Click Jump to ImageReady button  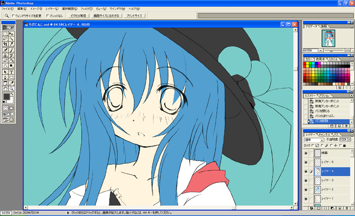8,119
